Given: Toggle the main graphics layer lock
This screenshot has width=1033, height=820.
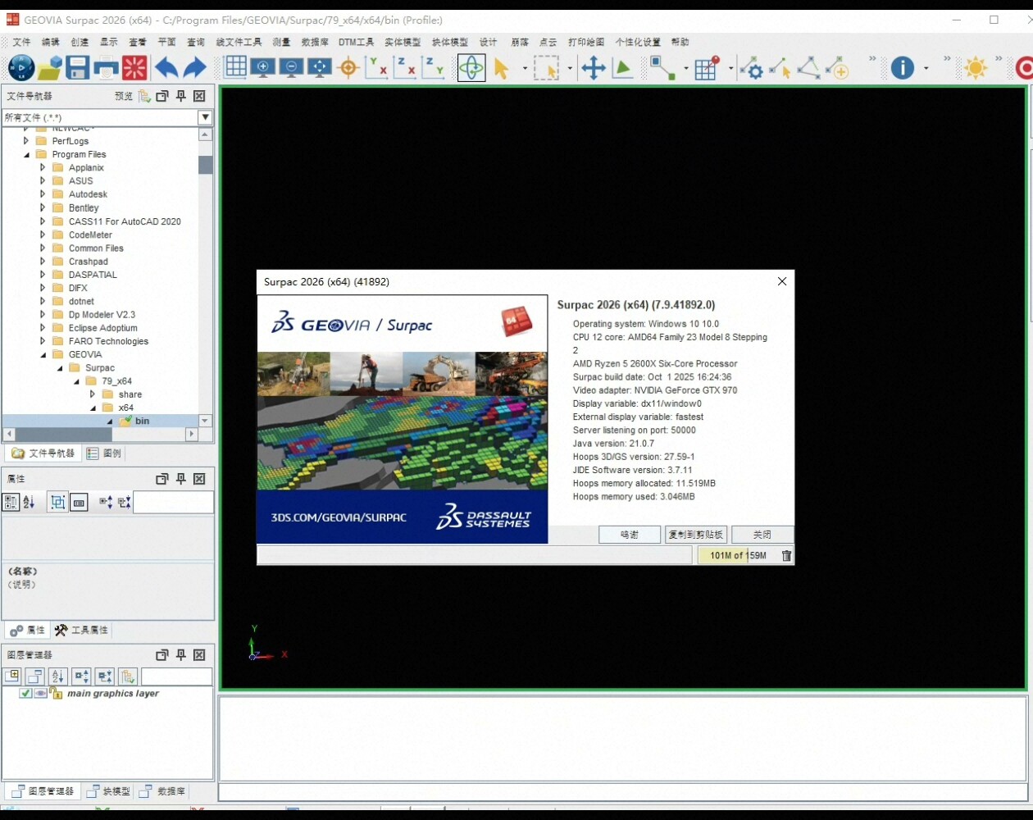Looking at the screenshot, I should (x=56, y=694).
